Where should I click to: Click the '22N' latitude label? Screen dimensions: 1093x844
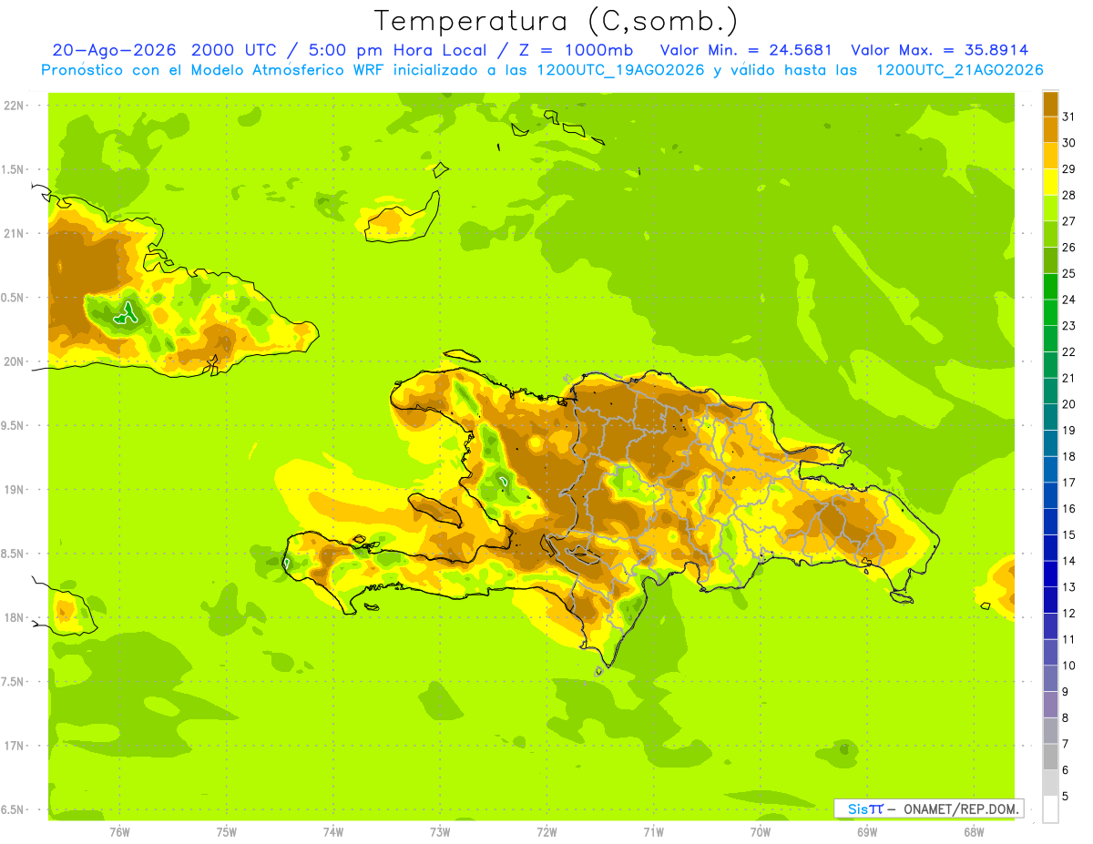coord(14,105)
